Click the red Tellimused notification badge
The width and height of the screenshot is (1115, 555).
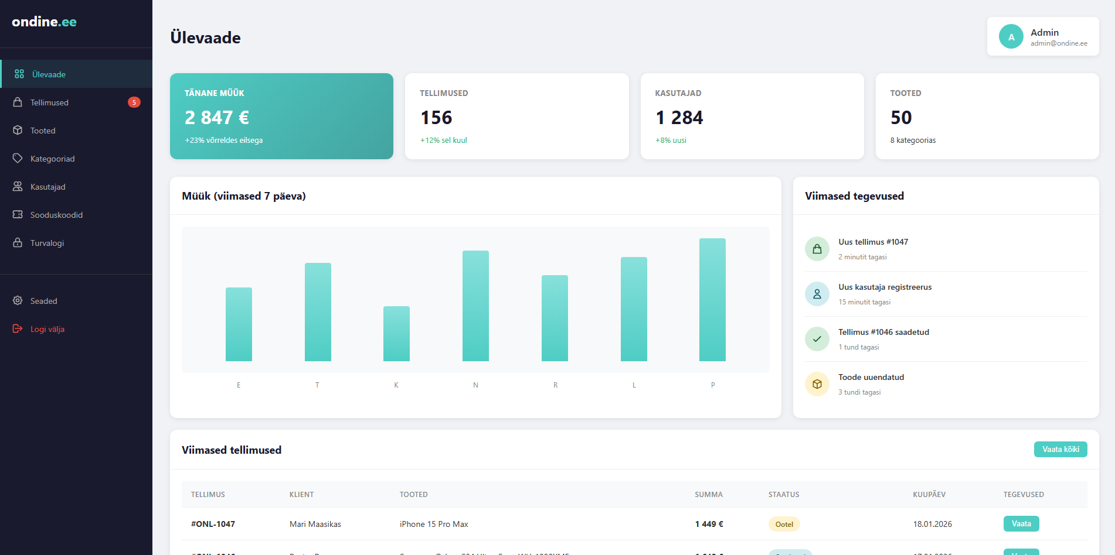click(x=134, y=102)
